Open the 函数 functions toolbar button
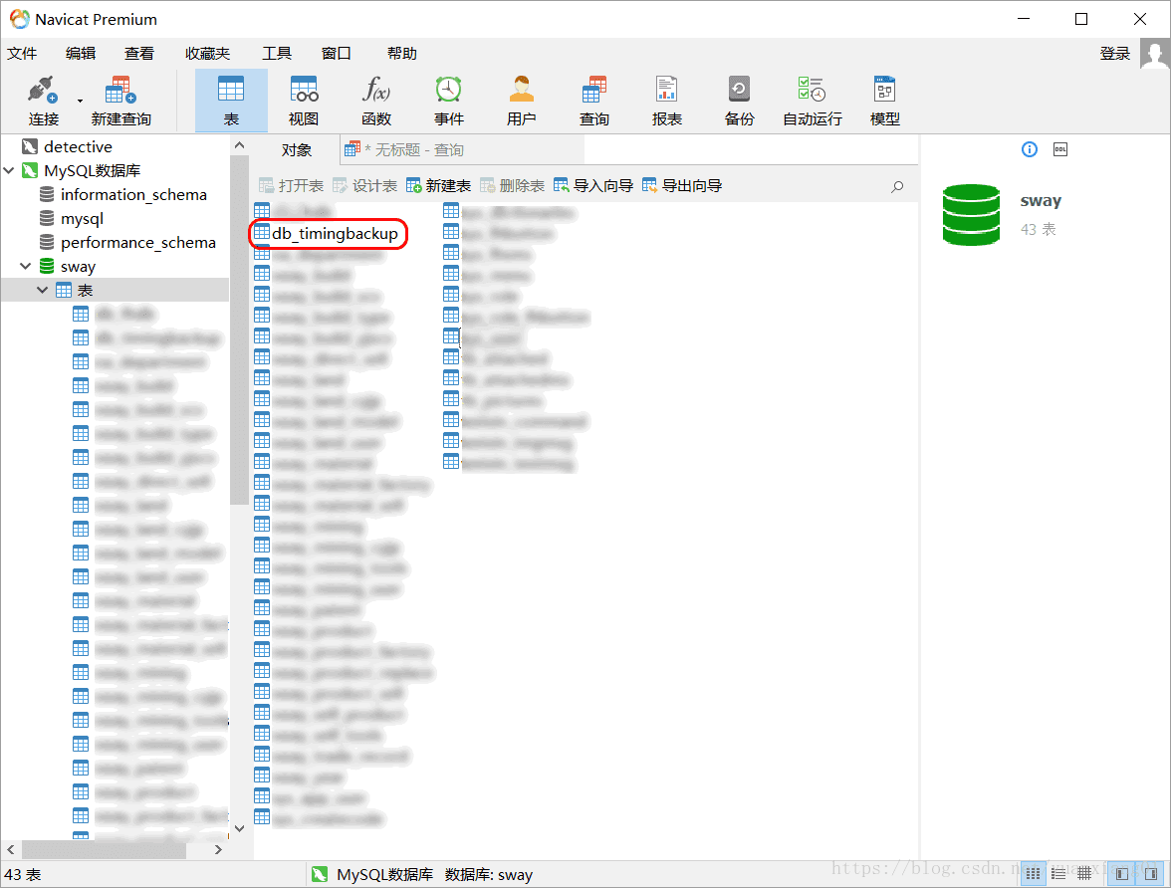This screenshot has width=1171, height=888. click(x=376, y=101)
